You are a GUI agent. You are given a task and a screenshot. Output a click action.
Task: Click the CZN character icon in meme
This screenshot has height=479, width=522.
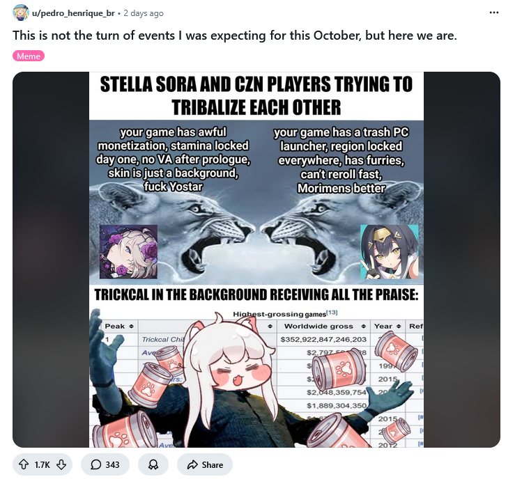tap(389, 252)
